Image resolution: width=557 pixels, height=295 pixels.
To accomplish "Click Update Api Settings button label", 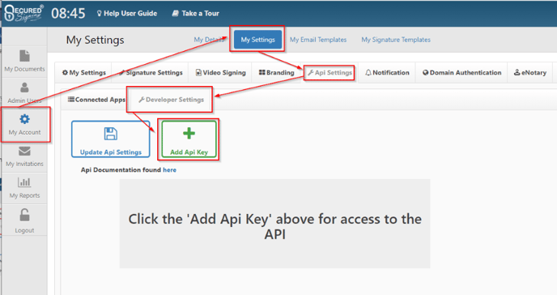I will click(x=110, y=152).
